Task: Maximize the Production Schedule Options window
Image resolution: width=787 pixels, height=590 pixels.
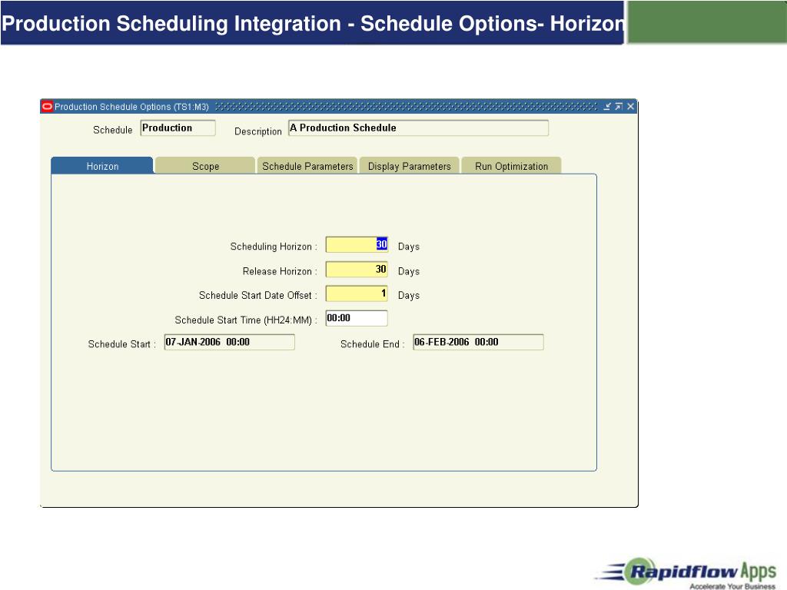Action: (x=619, y=106)
